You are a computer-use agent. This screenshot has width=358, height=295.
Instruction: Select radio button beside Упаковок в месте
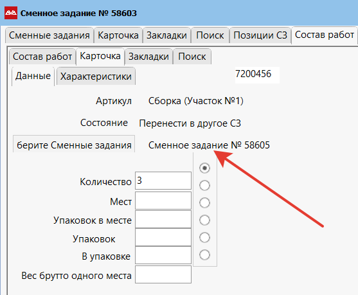204,220
